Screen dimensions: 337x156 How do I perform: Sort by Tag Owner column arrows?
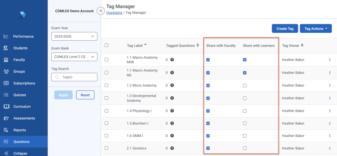coord(302,46)
